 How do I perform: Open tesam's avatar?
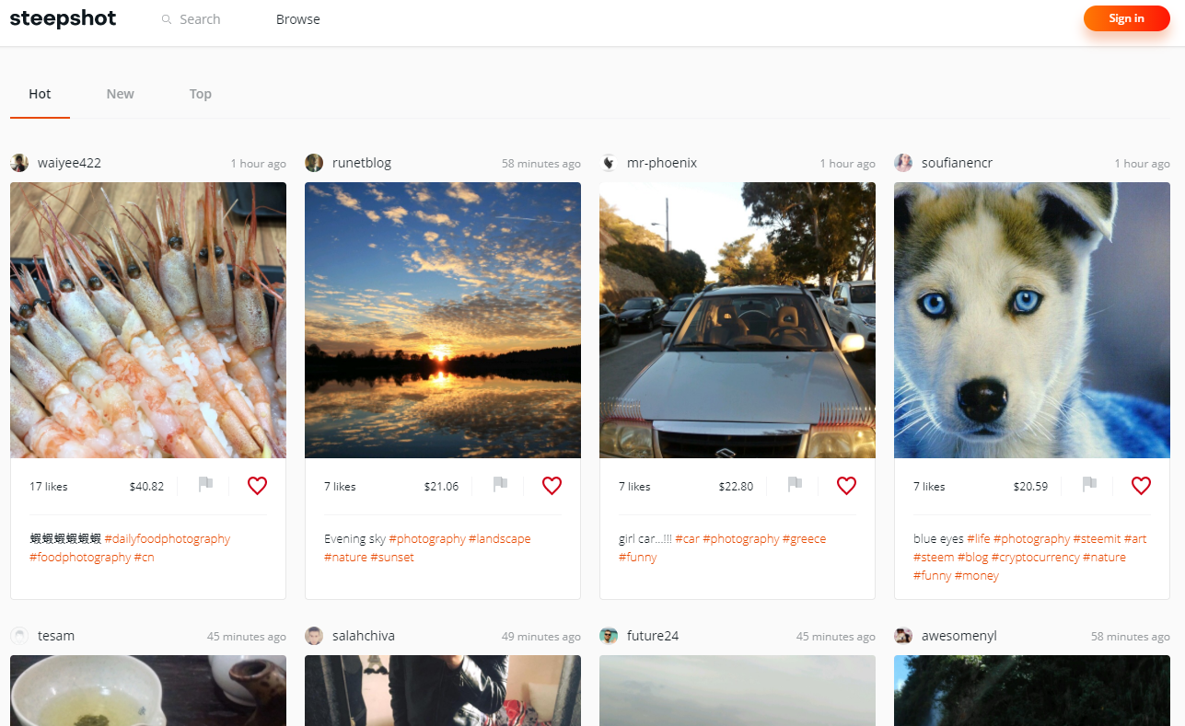click(x=19, y=636)
